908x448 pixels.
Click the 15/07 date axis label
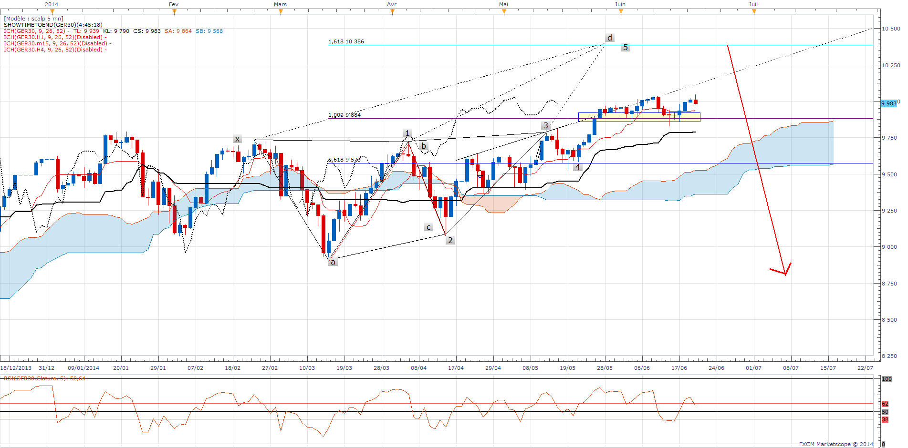tap(828, 368)
